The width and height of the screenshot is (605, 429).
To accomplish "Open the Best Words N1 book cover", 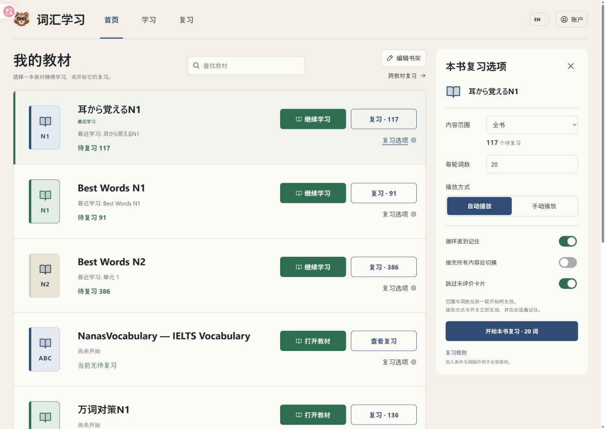I will tap(45, 201).
